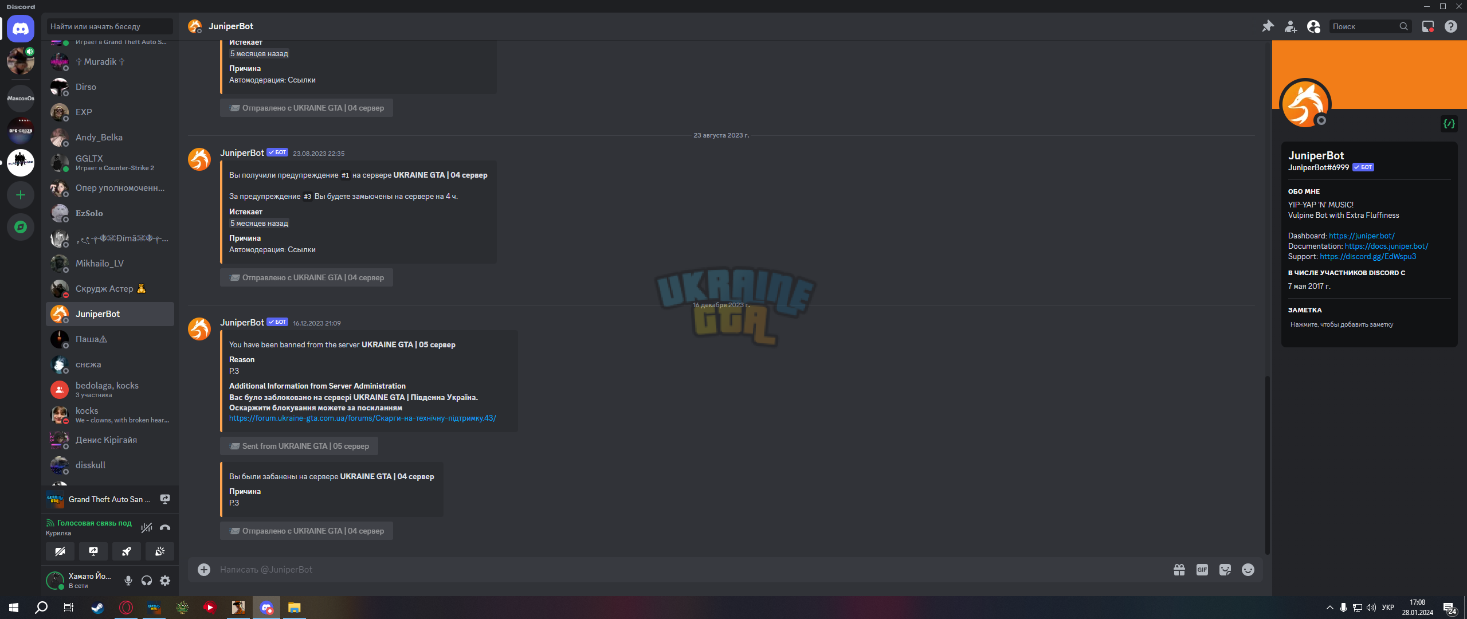Open Discord help
The height and width of the screenshot is (619, 1467).
(1451, 26)
